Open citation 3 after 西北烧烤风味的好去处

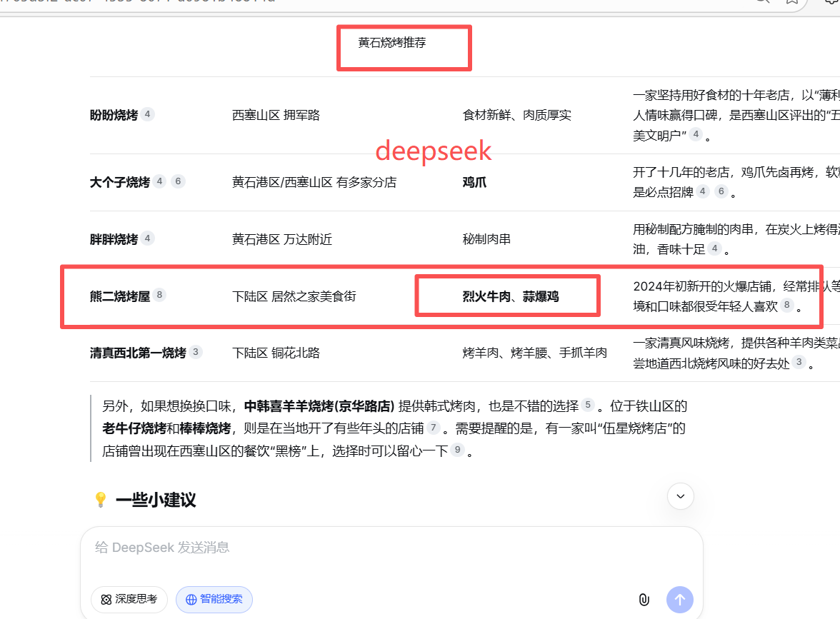(x=799, y=362)
